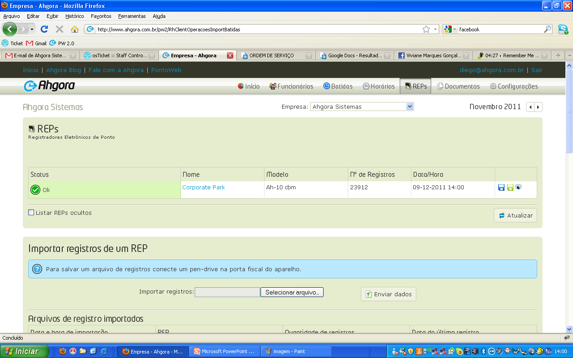This screenshot has width=573, height=358.
Task: Open the Documentos tab
Action: coord(458,86)
